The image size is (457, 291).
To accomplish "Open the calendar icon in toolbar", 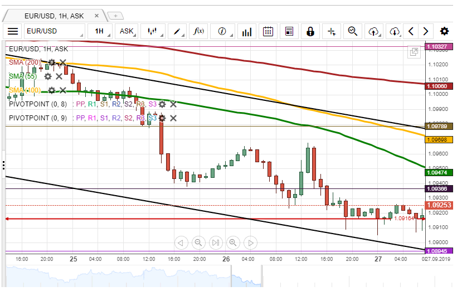I will pos(268,31).
